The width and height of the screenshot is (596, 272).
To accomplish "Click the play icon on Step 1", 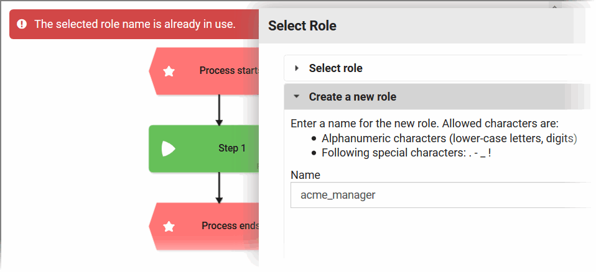I will [x=168, y=148].
